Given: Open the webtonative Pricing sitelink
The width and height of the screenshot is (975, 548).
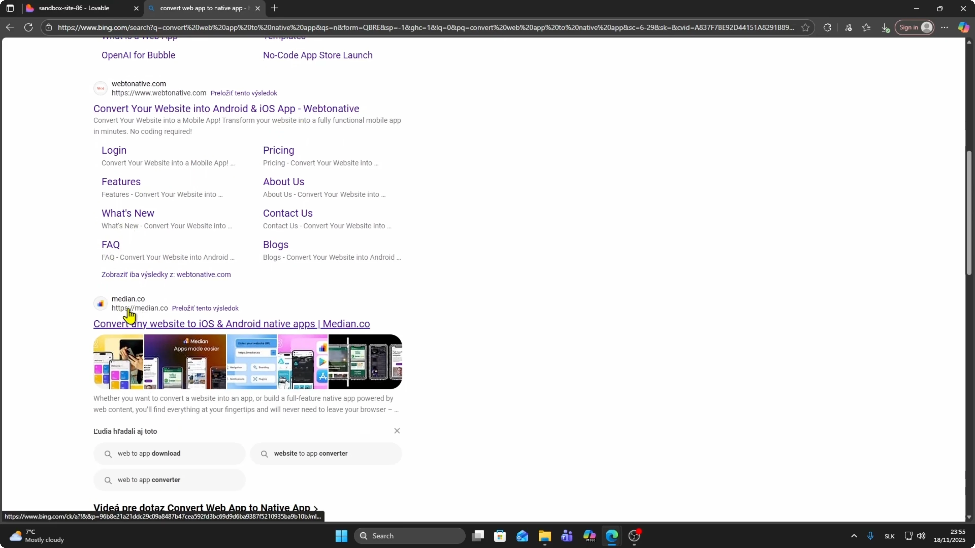Looking at the screenshot, I should pos(278,150).
